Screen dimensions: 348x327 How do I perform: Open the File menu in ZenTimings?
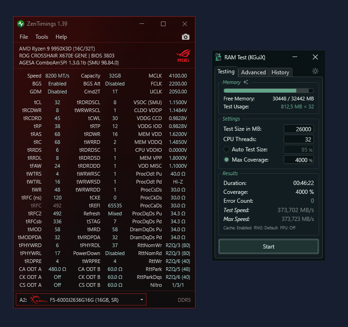(x=24, y=37)
